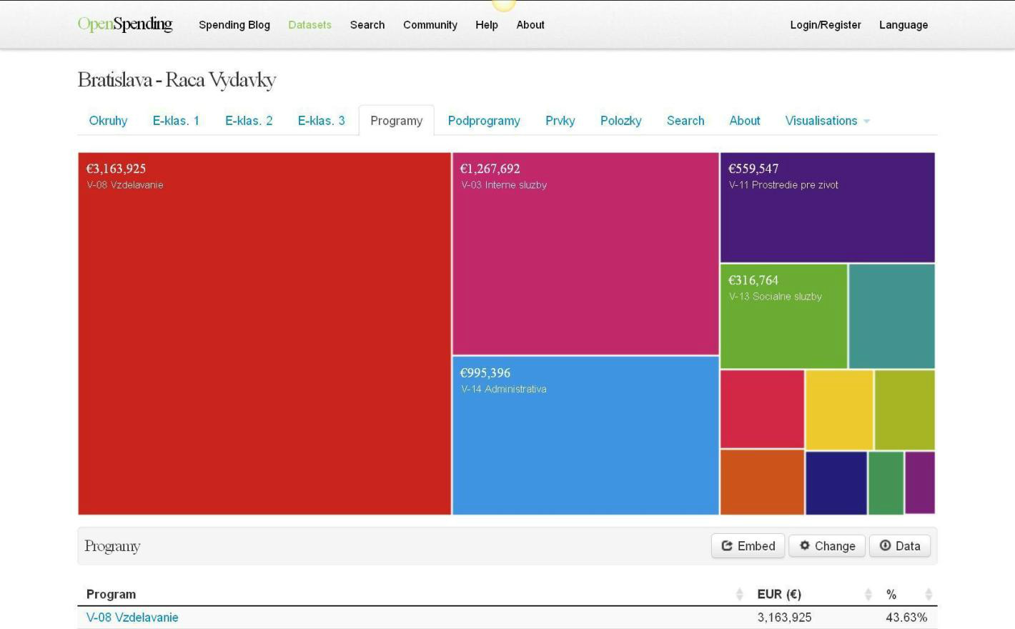Select the red V-08 Vzdelavanie treemap block
The image size is (1015, 629).
point(264,333)
